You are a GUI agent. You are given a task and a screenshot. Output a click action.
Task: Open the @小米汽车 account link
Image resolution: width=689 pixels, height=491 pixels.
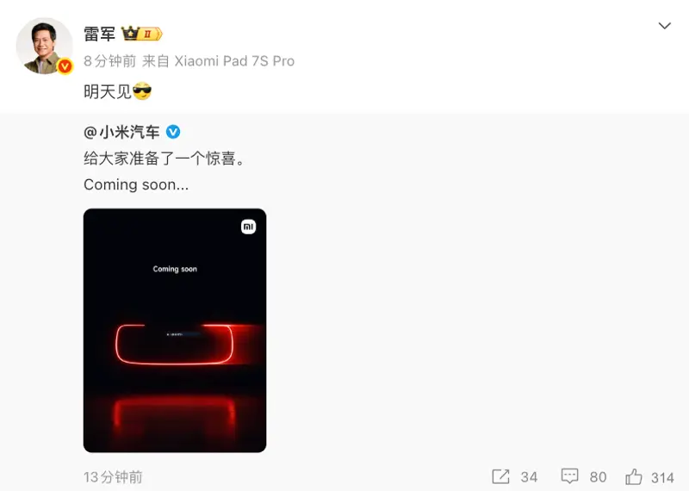pyautogui.click(x=121, y=132)
